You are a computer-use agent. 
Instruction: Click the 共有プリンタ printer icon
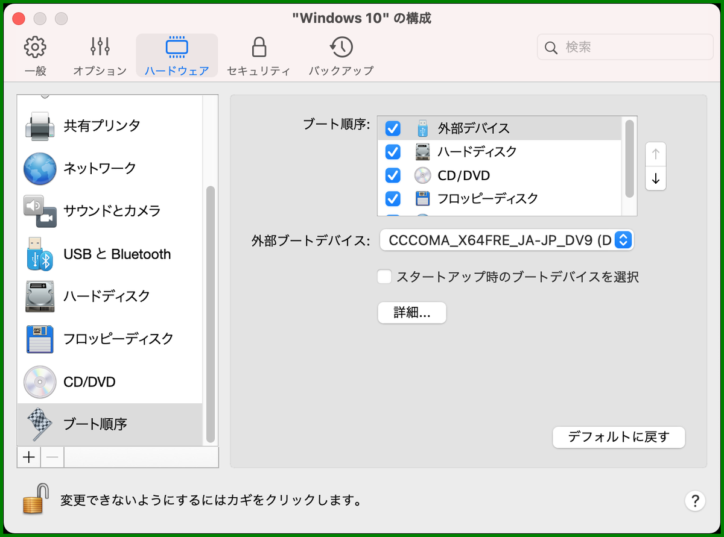pos(40,125)
